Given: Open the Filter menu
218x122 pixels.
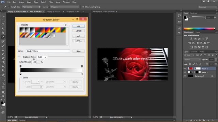Looking at the screenshot, I should (51, 2).
